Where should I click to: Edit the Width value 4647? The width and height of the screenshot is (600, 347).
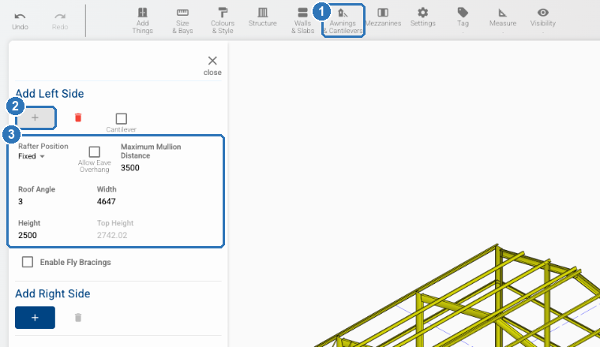pyautogui.click(x=107, y=201)
